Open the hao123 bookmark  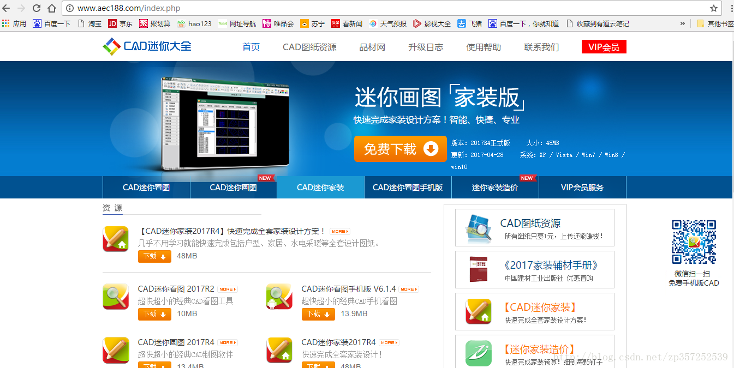(194, 23)
